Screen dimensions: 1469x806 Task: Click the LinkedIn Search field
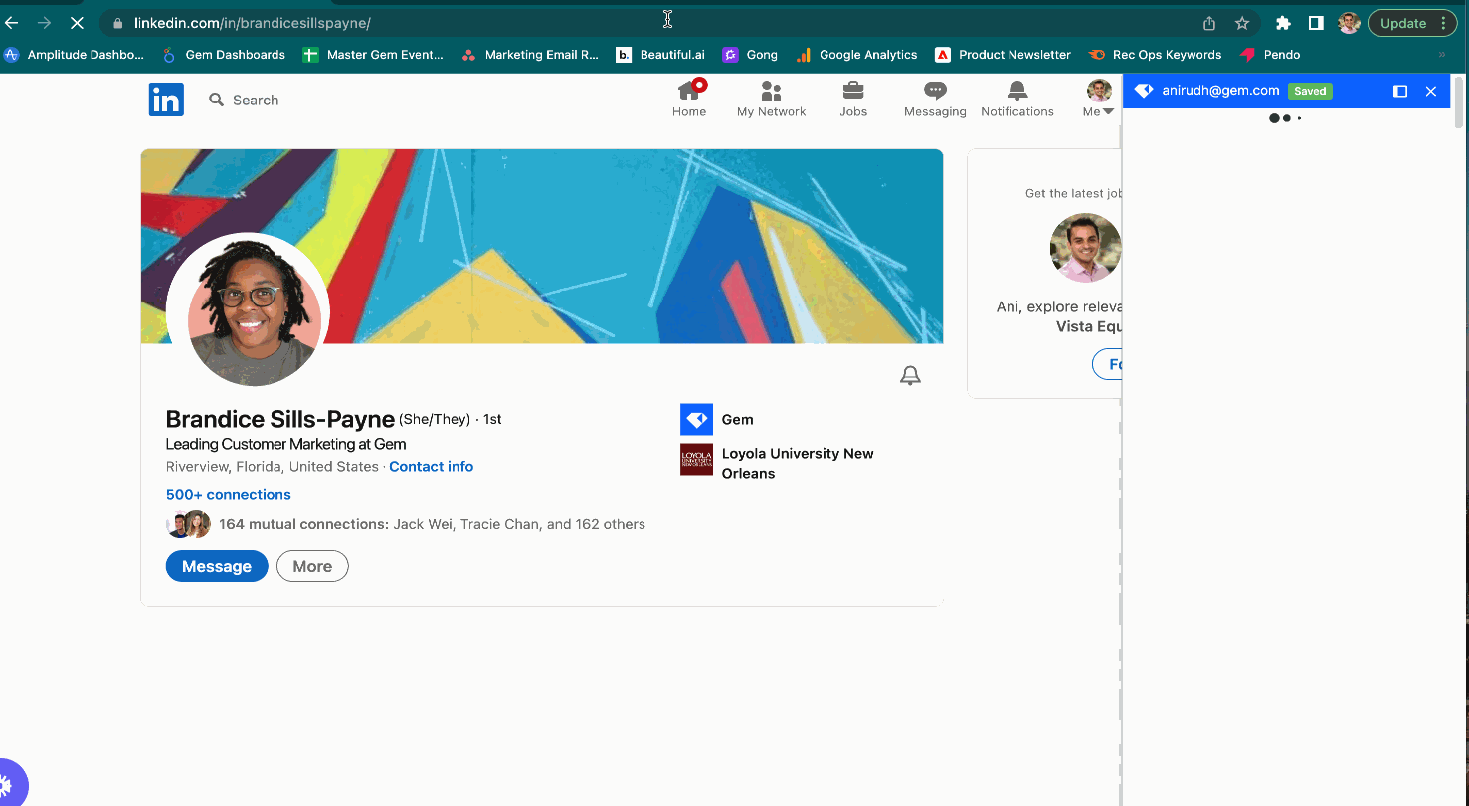point(256,100)
